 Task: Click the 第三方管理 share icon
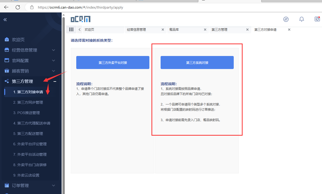click(x=7, y=81)
